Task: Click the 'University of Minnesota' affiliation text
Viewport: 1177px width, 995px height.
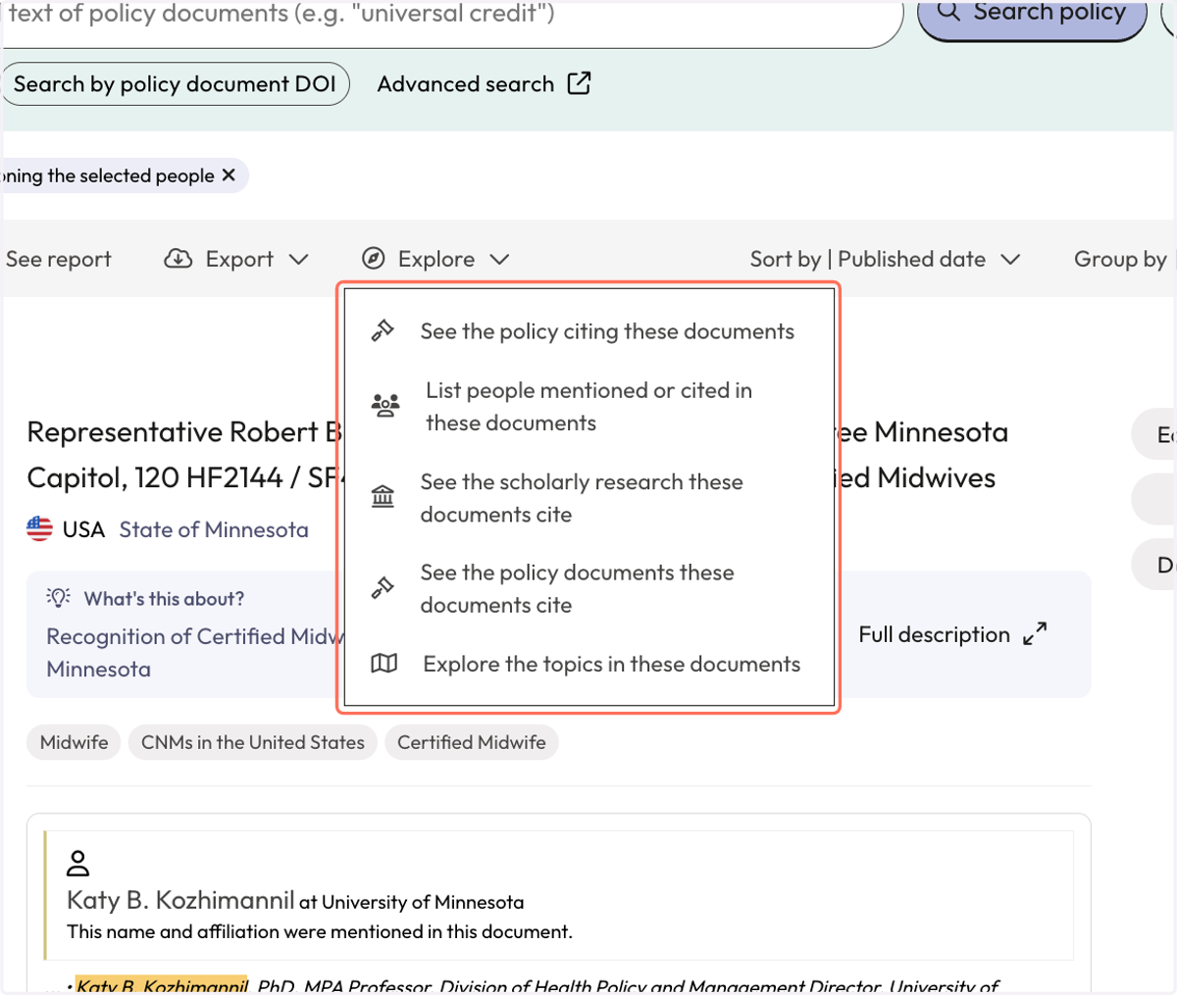Action: click(423, 902)
